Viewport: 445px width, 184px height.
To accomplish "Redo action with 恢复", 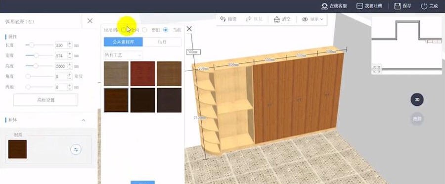I will (x=254, y=19).
